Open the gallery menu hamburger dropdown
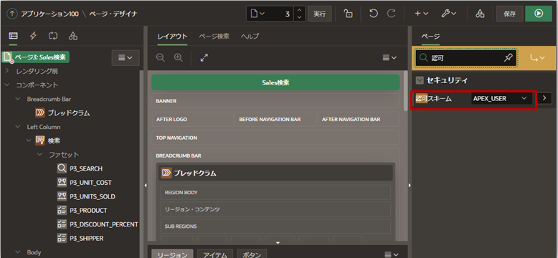The width and height of the screenshot is (558, 258). pyautogui.click(x=392, y=254)
